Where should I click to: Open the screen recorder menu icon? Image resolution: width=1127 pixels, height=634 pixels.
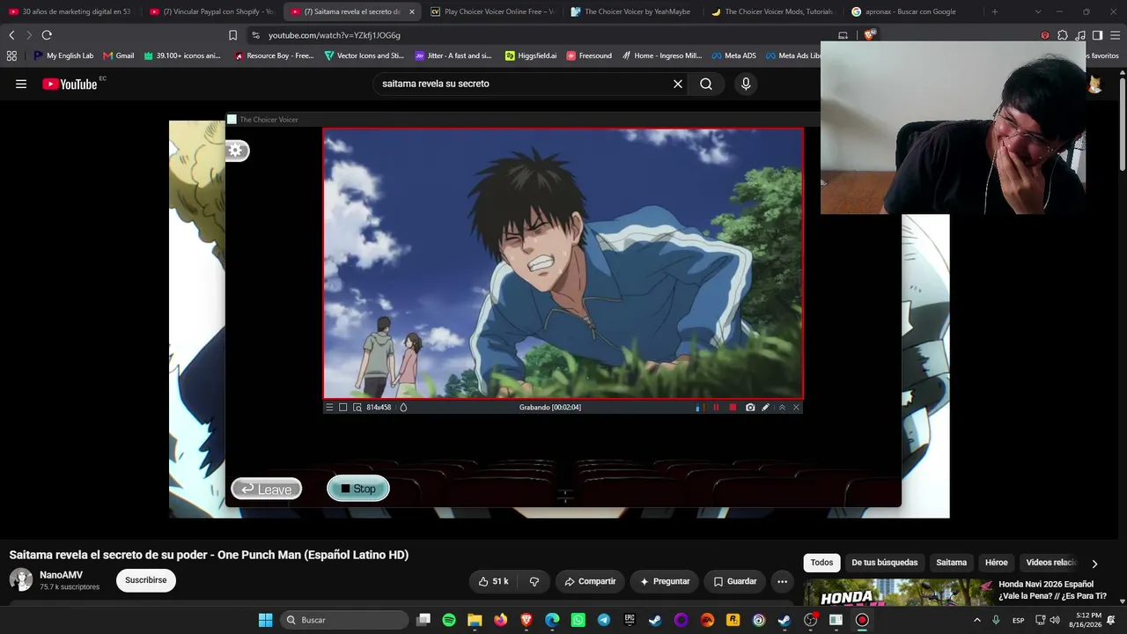(x=330, y=408)
